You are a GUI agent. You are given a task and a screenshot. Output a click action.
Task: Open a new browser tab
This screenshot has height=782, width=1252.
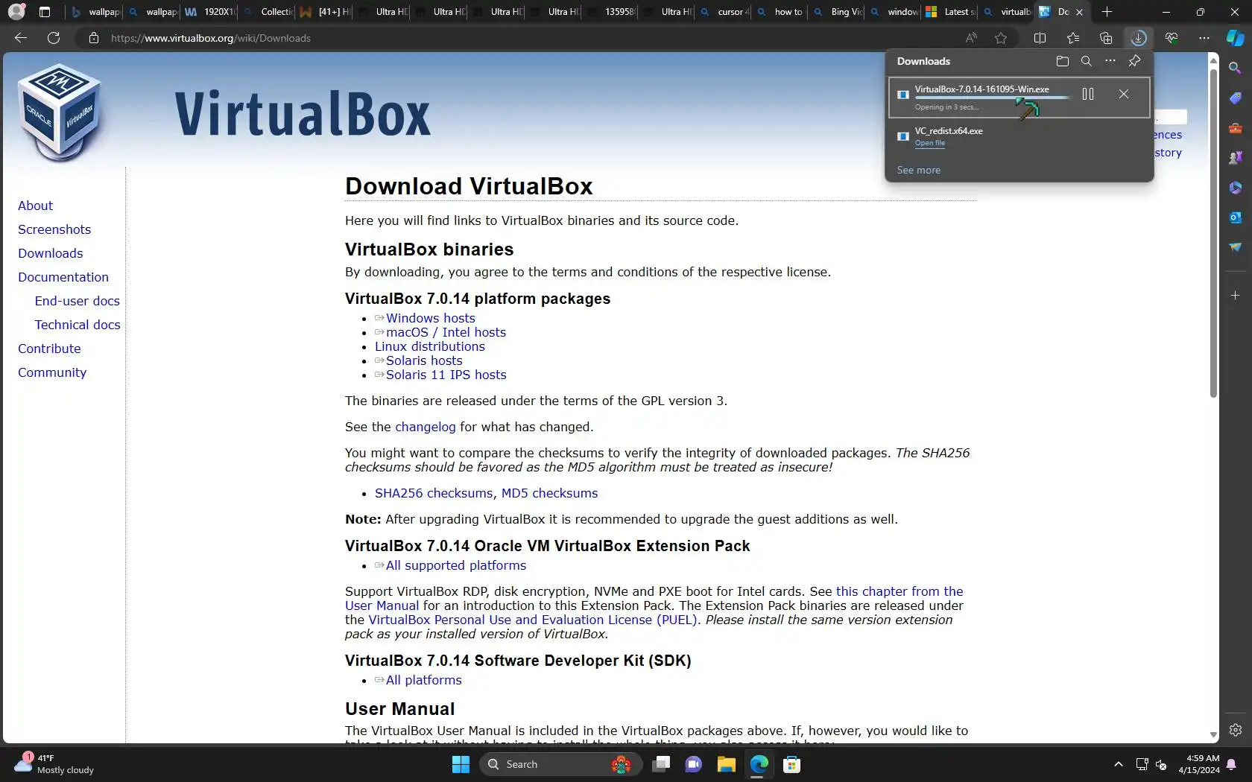tap(1107, 12)
